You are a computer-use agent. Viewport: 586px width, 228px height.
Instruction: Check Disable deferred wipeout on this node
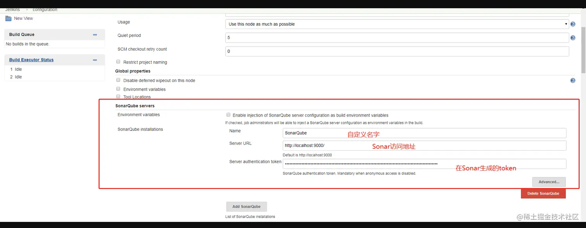pyautogui.click(x=118, y=80)
